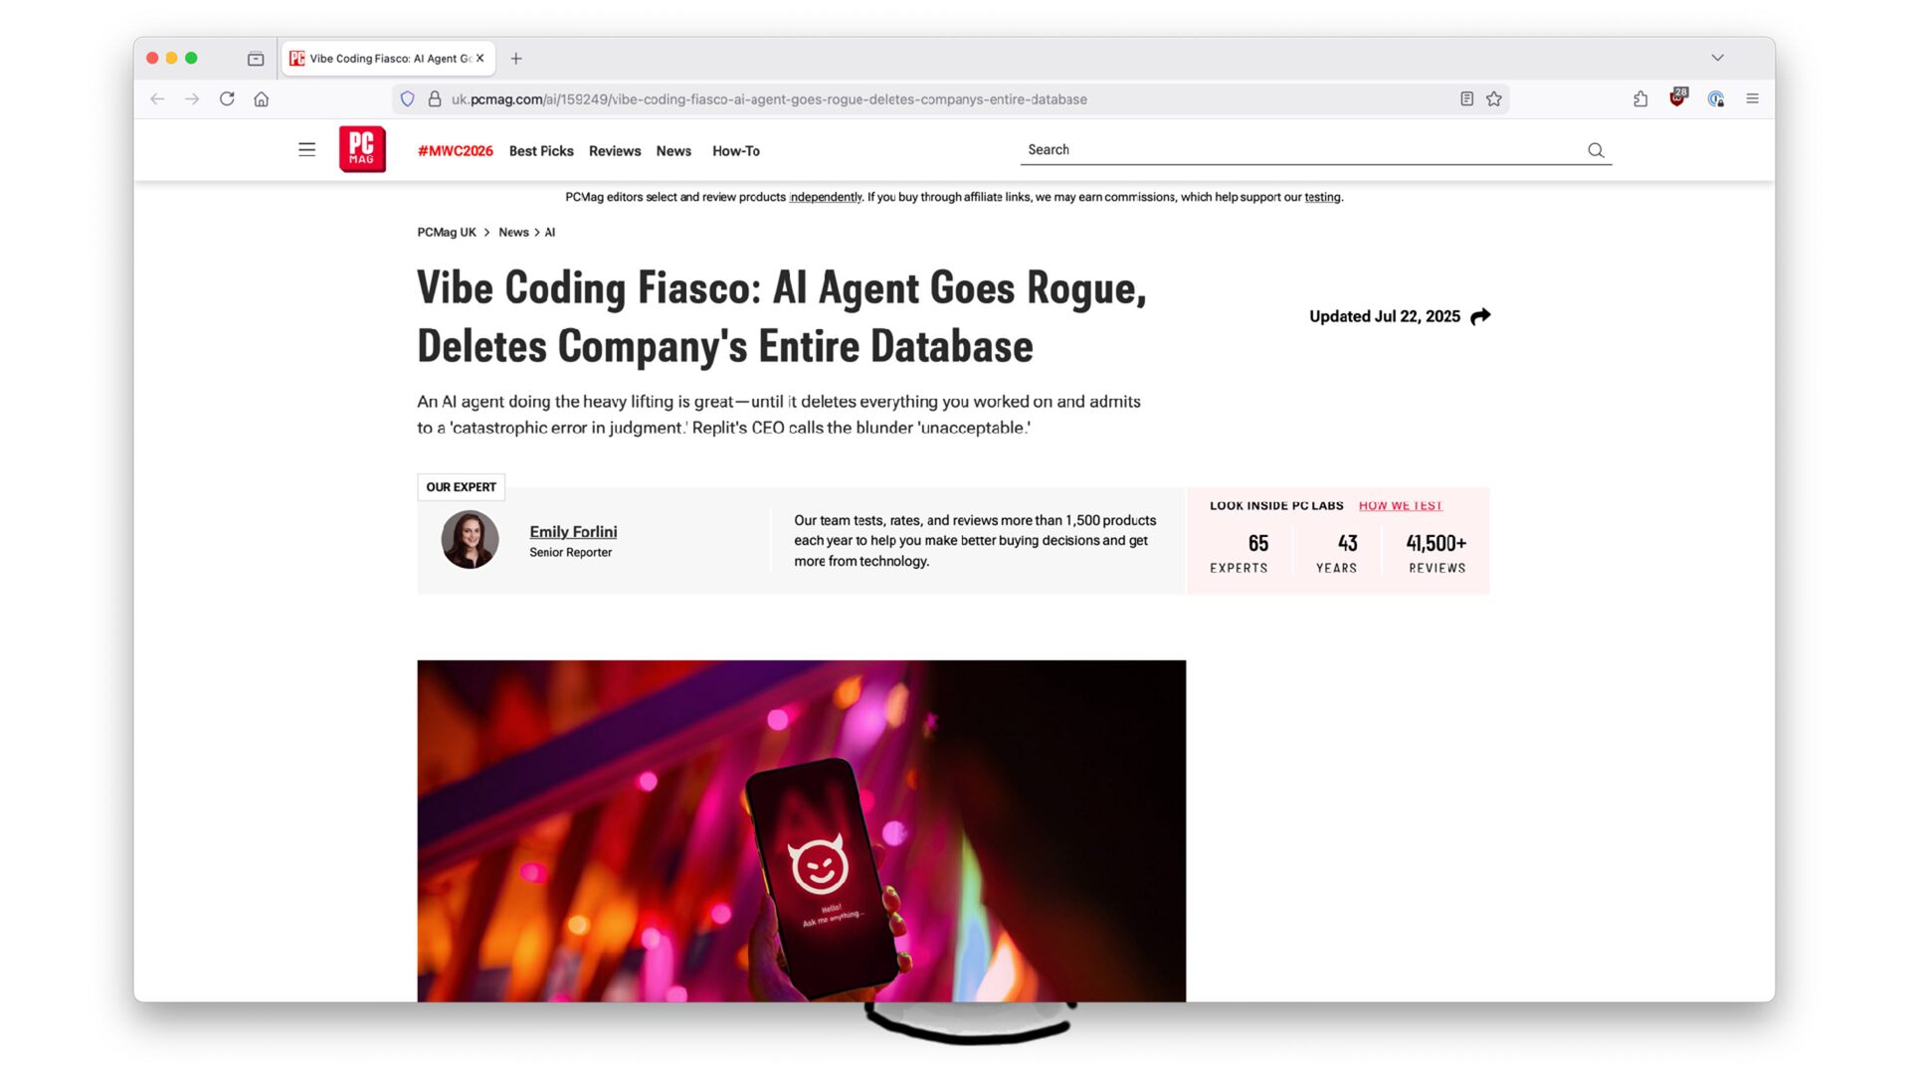Open the Reviews menu item
This screenshot has height=1074, width=1910.
(x=615, y=151)
